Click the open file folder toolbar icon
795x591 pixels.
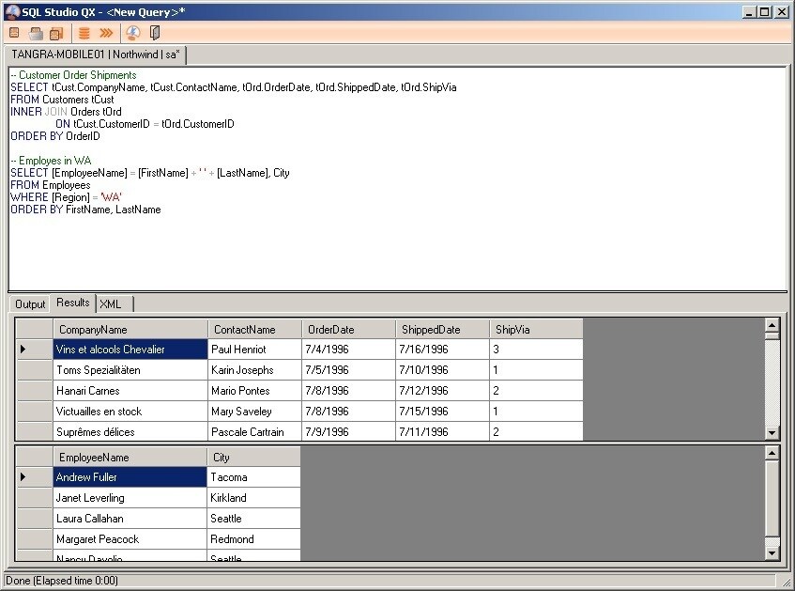pyautogui.click(x=36, y=33)
